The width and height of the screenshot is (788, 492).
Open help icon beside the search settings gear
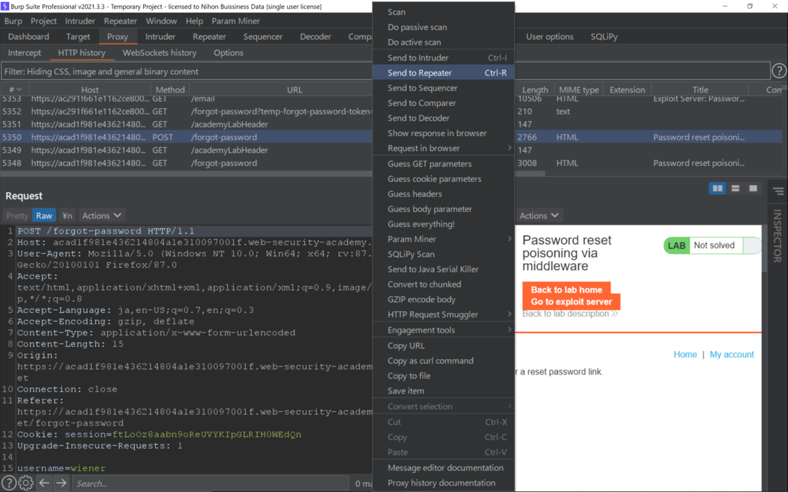10,483
